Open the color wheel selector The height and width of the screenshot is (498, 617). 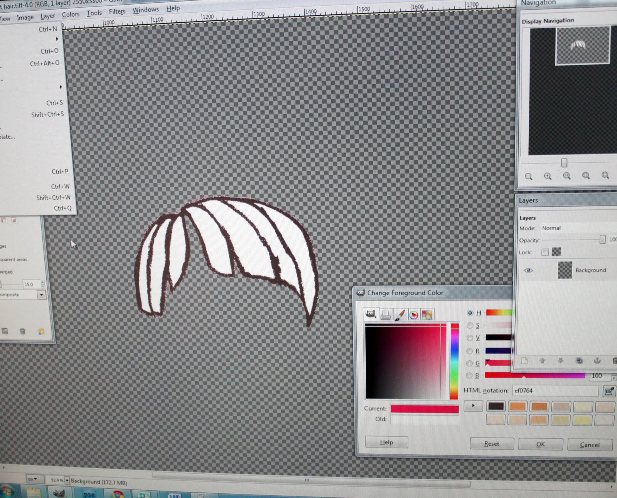[x=413, y=315]
